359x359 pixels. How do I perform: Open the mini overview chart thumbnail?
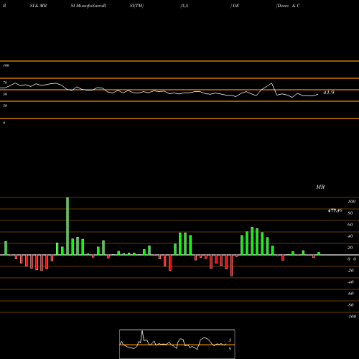coord(177,344)
